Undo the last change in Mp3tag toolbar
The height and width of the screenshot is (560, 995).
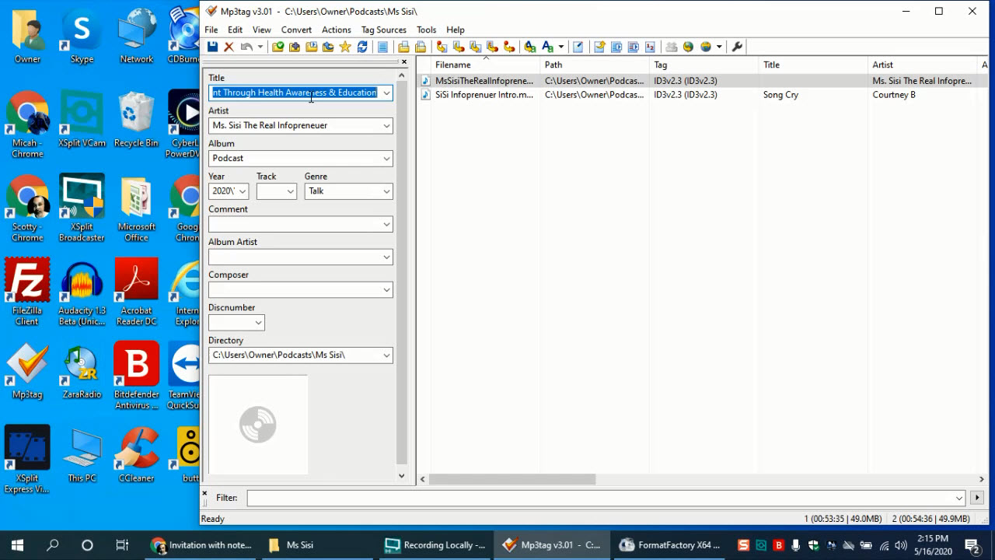tap(246, 47)
